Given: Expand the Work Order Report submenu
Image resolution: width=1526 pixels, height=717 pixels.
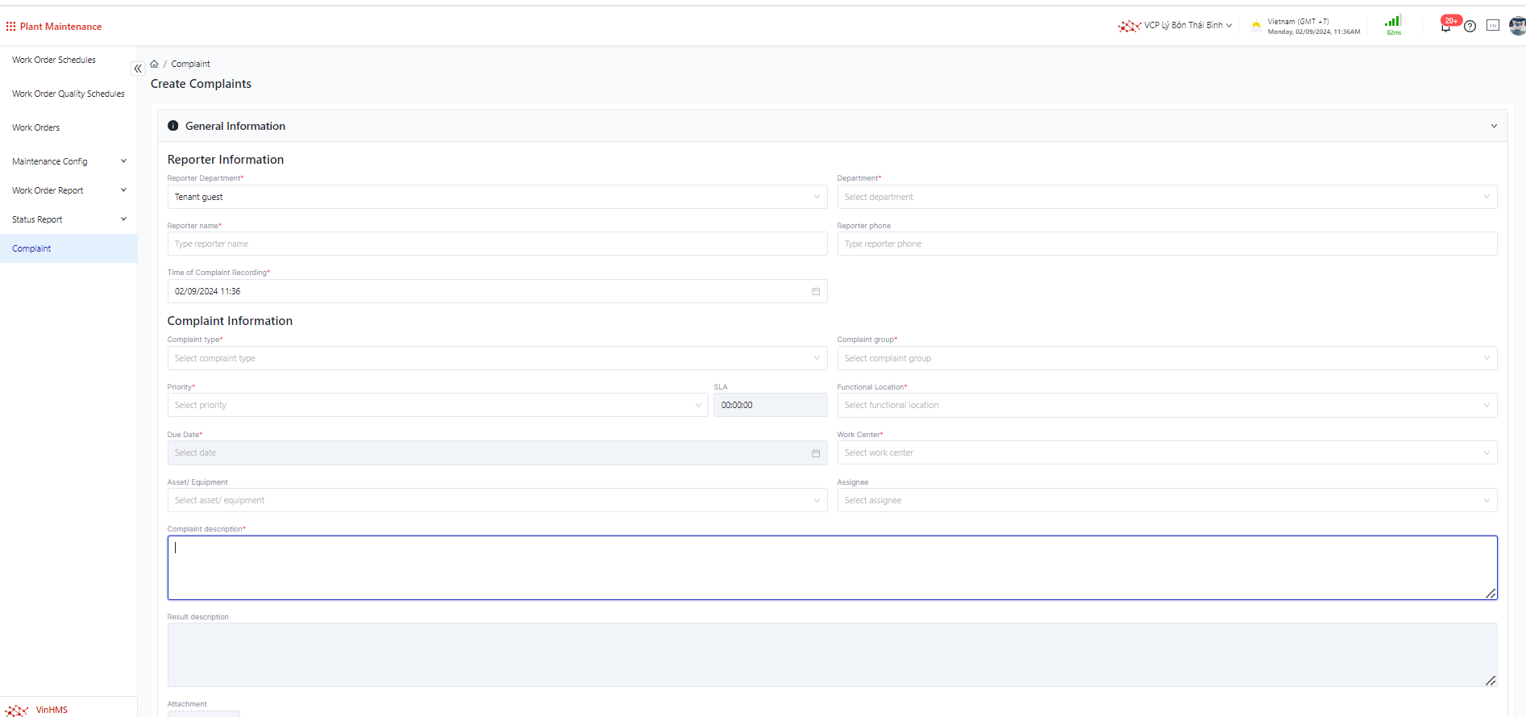Looking at the screenshot, I should (123, 190).
